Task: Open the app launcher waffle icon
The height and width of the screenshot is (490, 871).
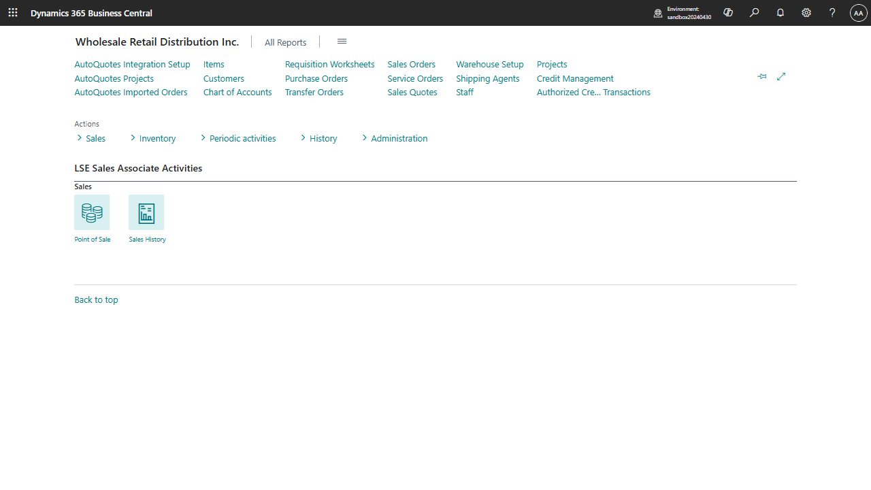Action: (13, 13)
